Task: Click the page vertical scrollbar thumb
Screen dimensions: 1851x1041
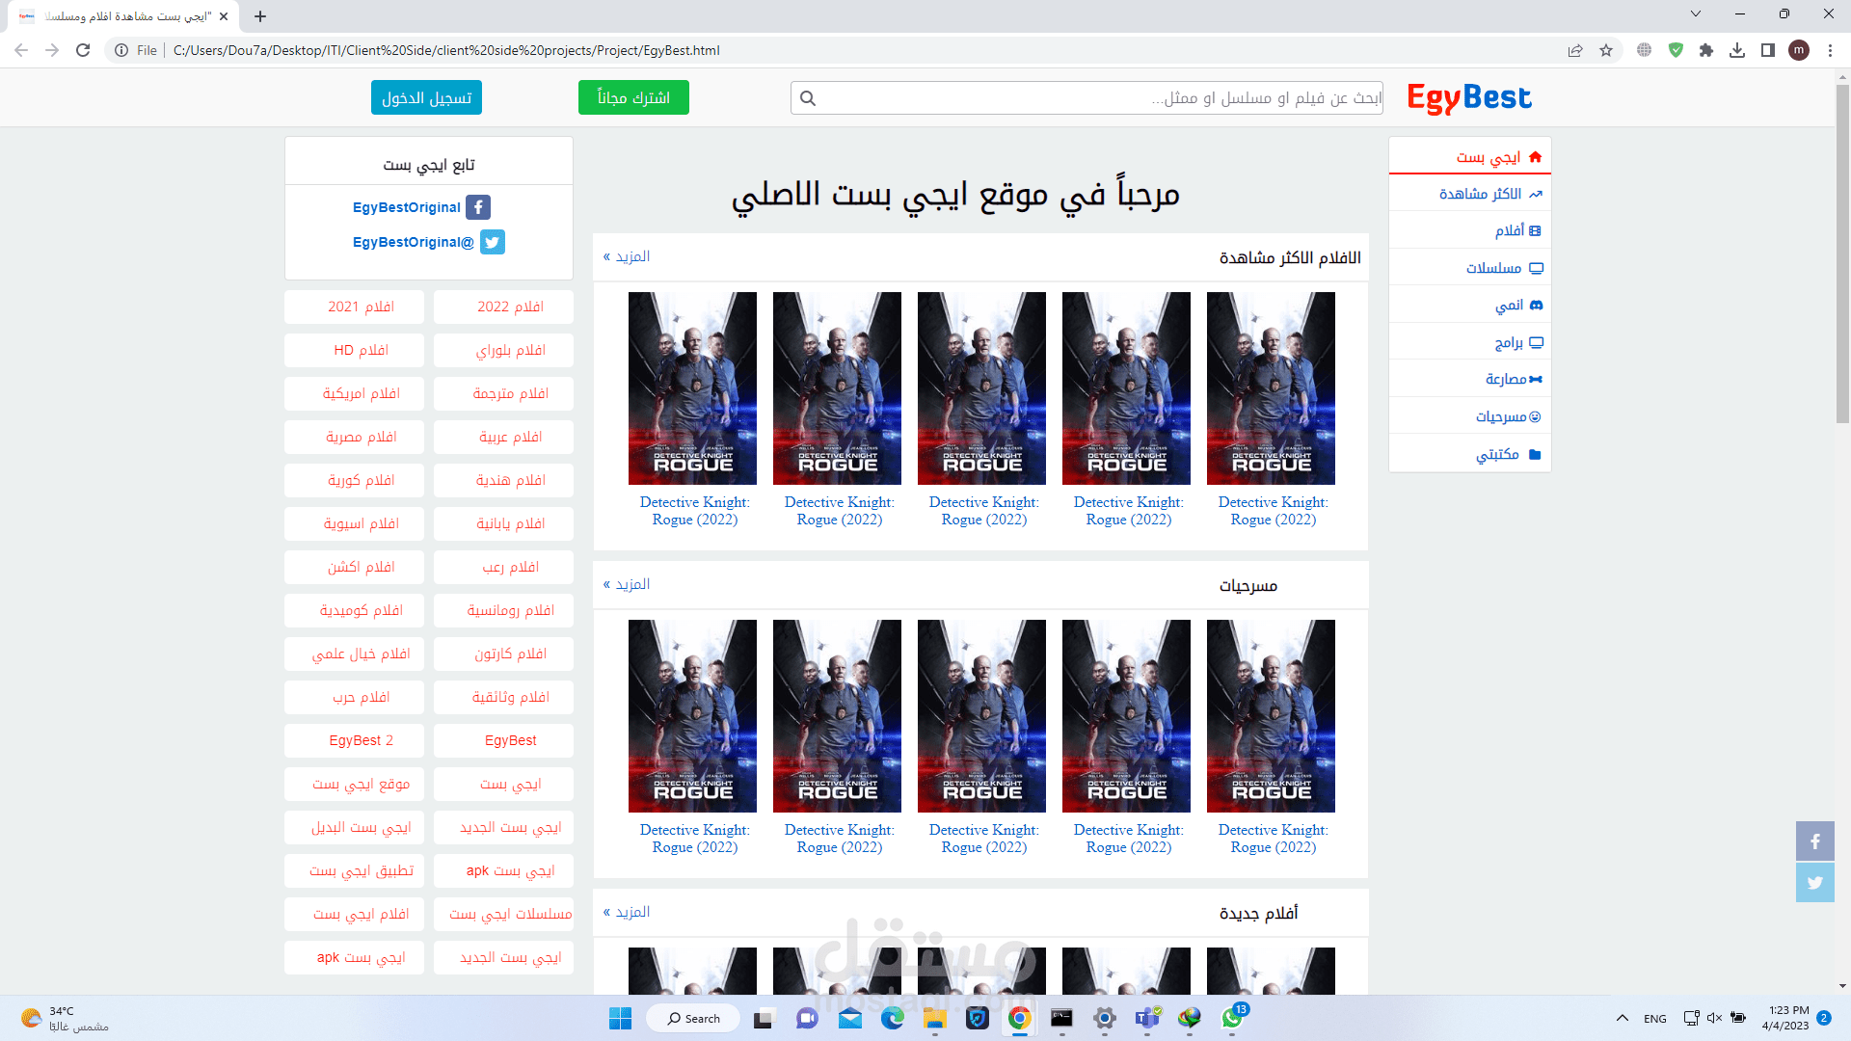Action: point(1842,254)
